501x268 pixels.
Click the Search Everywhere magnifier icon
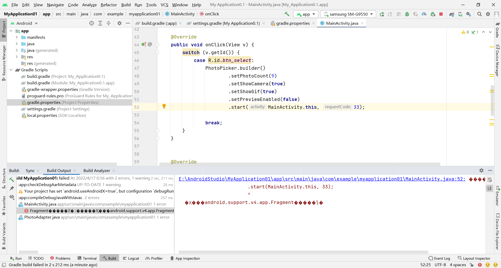pyautogui.click(x=479, y=14)
